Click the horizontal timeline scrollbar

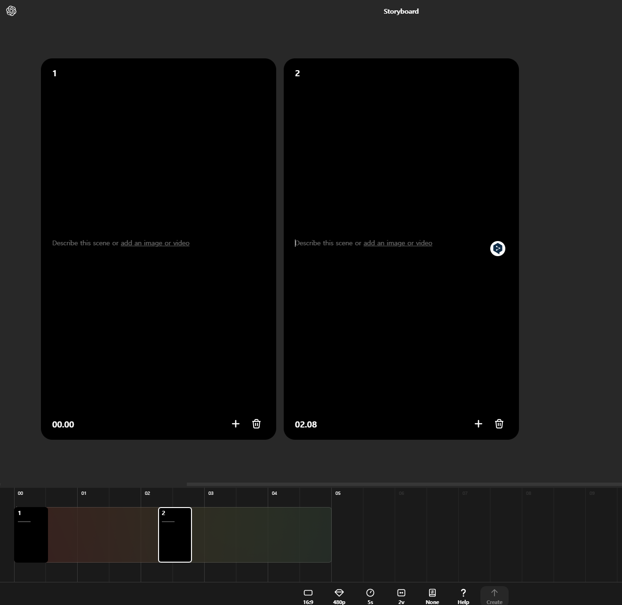point(404,484)
